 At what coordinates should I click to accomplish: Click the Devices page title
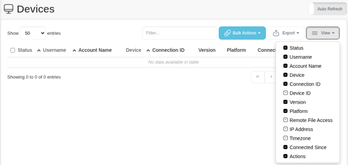tap(36, 9)
